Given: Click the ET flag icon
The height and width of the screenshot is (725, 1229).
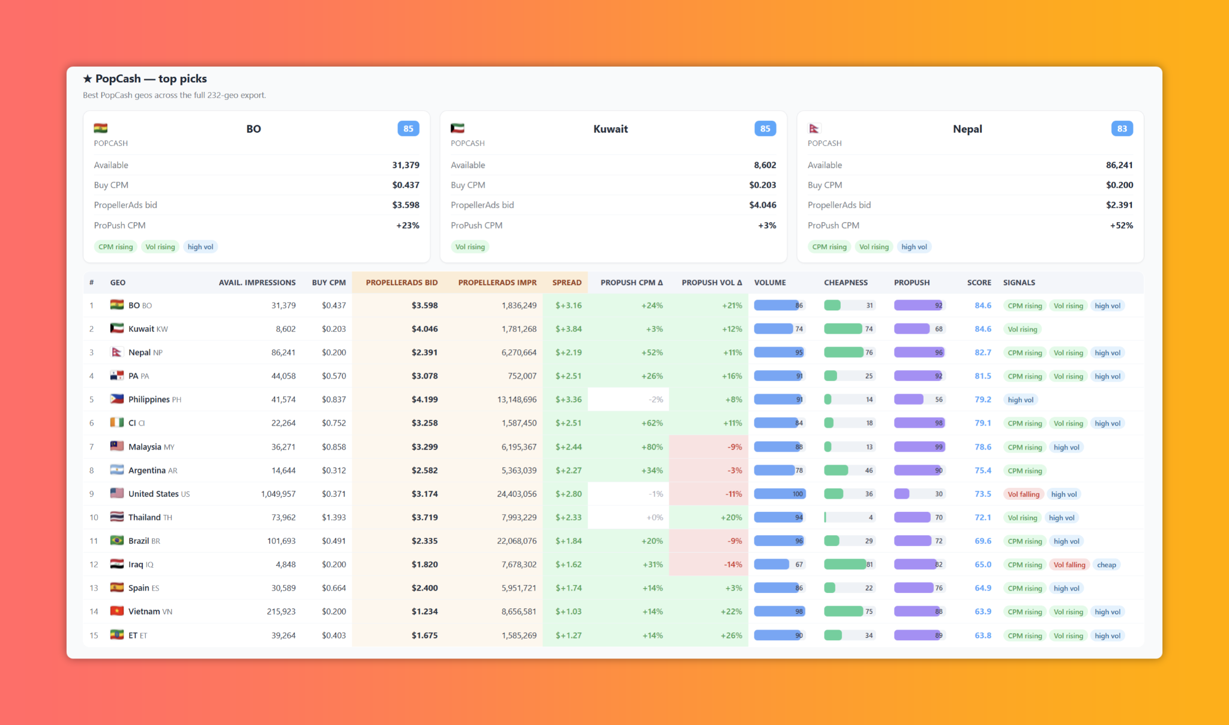Looking at the screenshot, I should [x=117, y=635].
